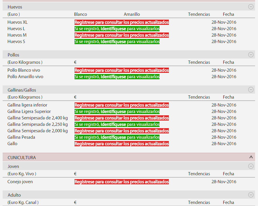Collapse the Huevos section with minus icon
The height and width of the screenshot is (206, 258).
point(251,7)
